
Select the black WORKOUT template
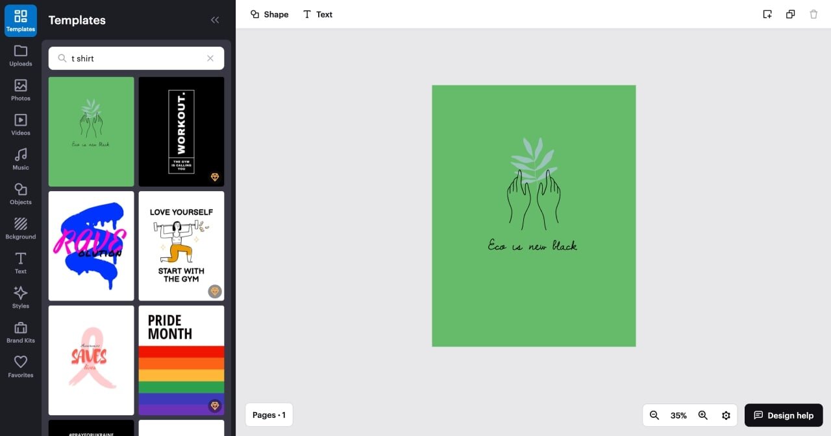coord(181,132)
